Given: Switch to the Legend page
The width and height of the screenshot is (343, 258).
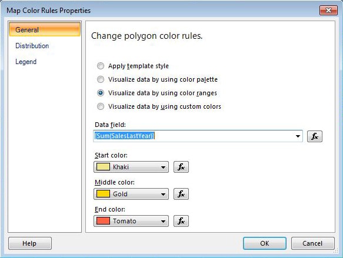Looking at the screenshot, I should pyautogui.click(x=26, y=62).
